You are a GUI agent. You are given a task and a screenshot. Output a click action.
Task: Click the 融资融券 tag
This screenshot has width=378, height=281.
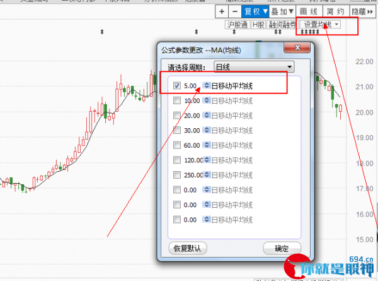point(282,25)
